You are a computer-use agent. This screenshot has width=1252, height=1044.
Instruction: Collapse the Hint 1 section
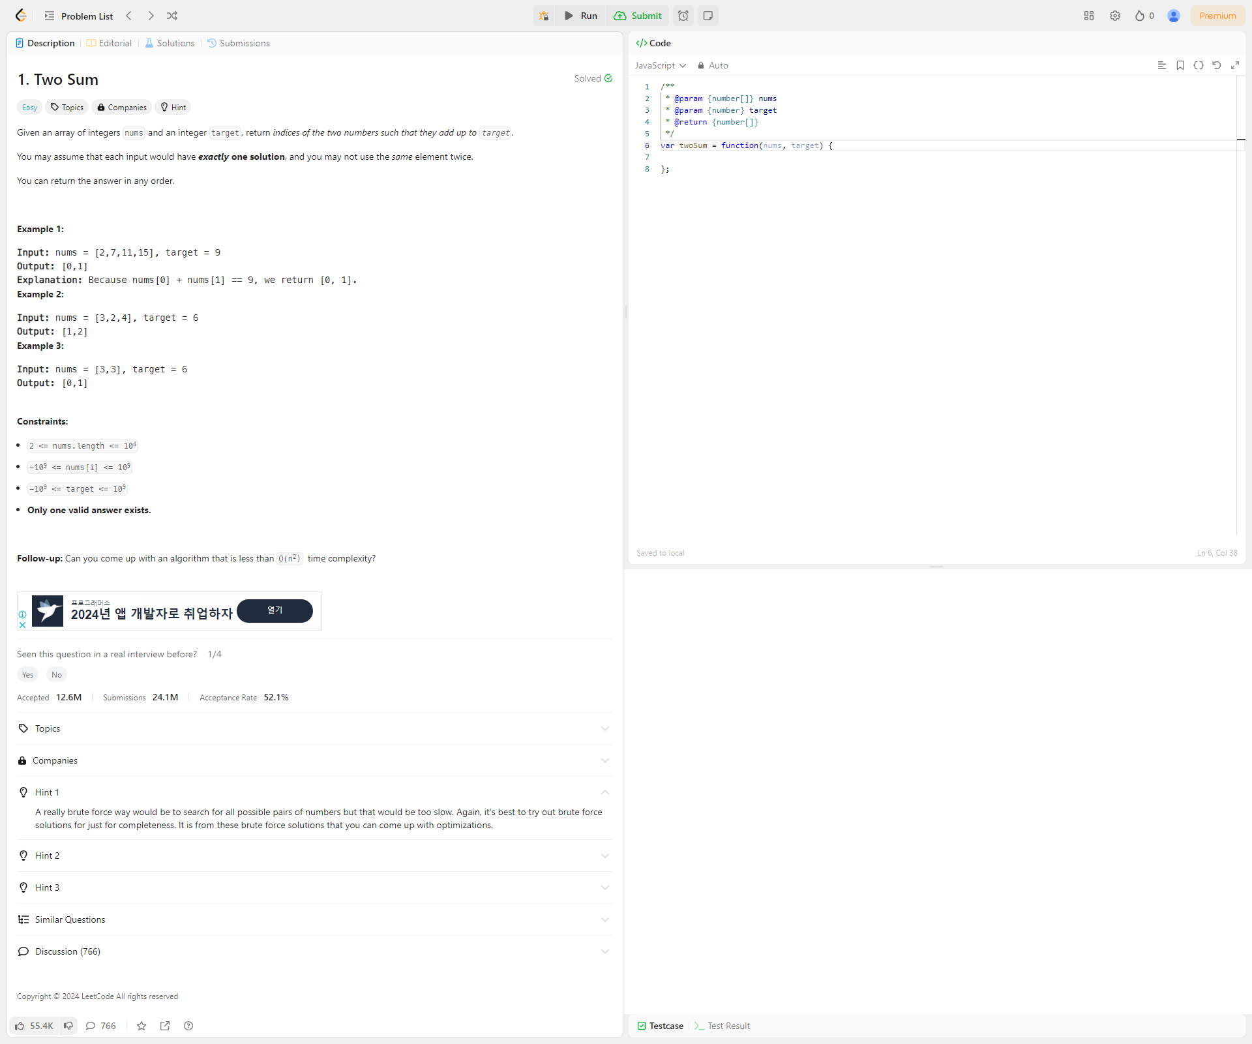tap(314, 792)
